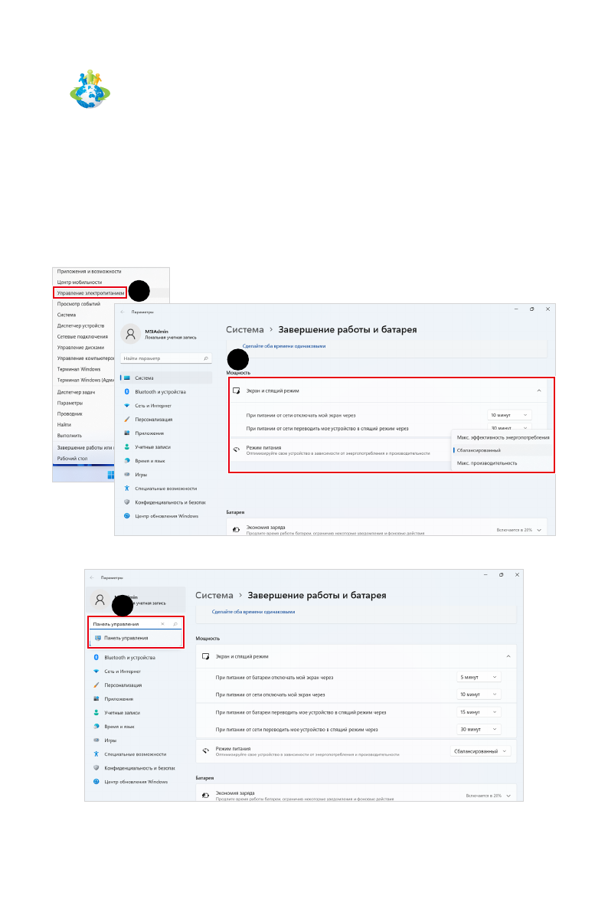608x912 pixels.
Task: Click the Панель управления search suggestion
Action: (126, 638)
